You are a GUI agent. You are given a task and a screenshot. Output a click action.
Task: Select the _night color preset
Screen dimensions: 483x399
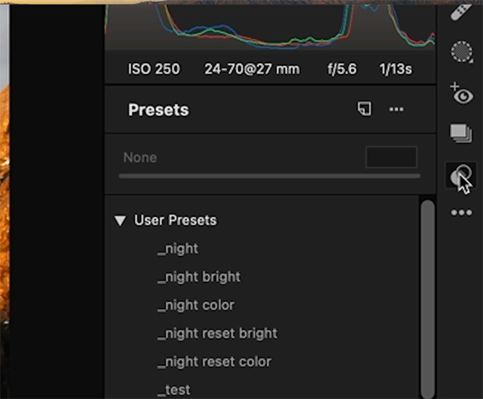point(196,305)
